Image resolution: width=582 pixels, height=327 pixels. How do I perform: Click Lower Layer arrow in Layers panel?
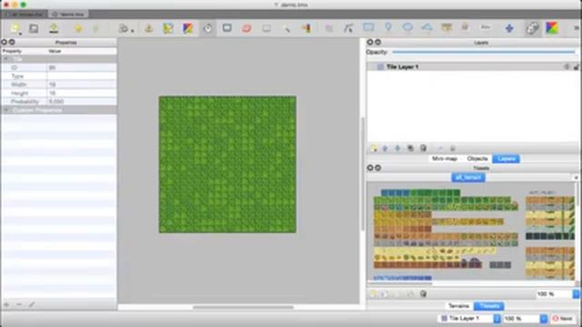tap(397, 148)
